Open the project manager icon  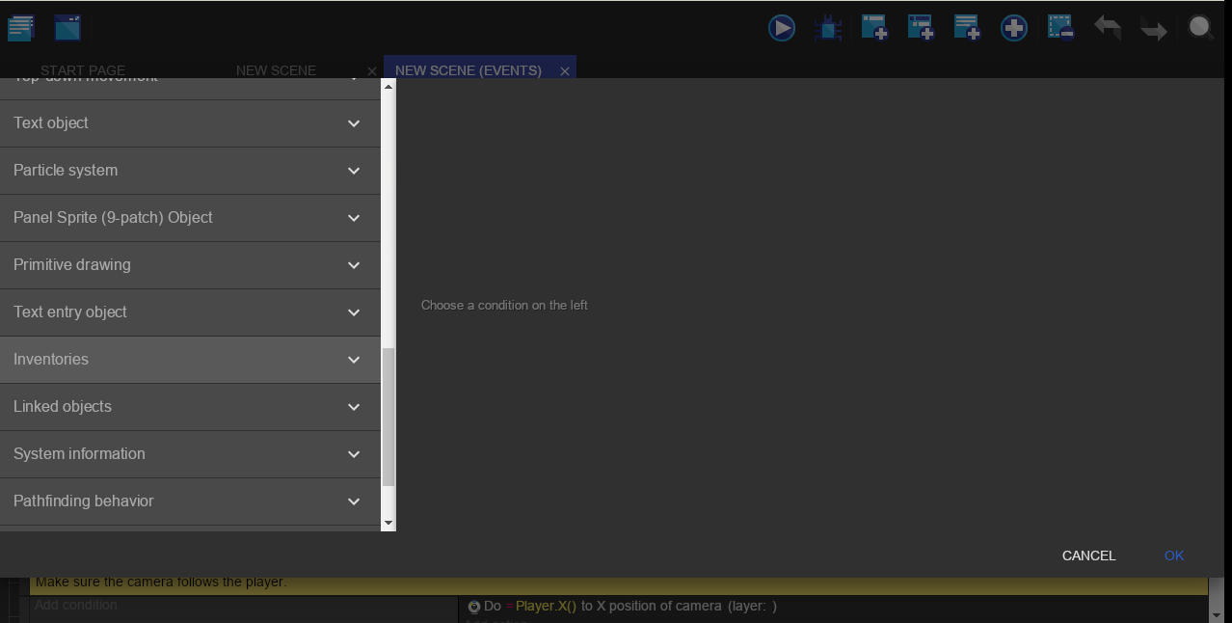click(21, 28)
